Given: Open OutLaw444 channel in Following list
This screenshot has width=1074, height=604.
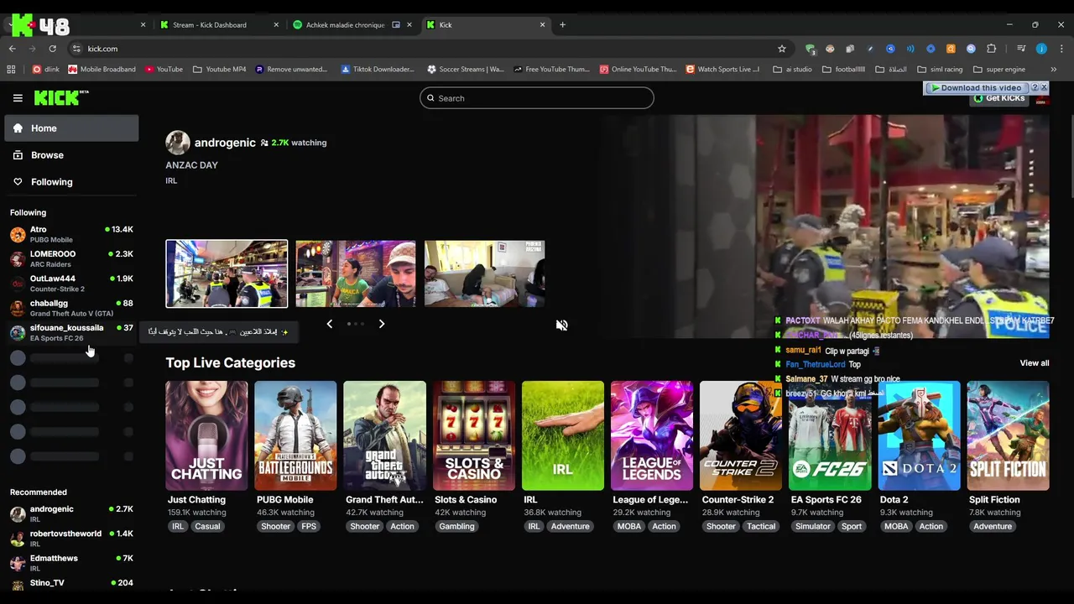Looking at the screenshot, I should [x=71, y=284].
